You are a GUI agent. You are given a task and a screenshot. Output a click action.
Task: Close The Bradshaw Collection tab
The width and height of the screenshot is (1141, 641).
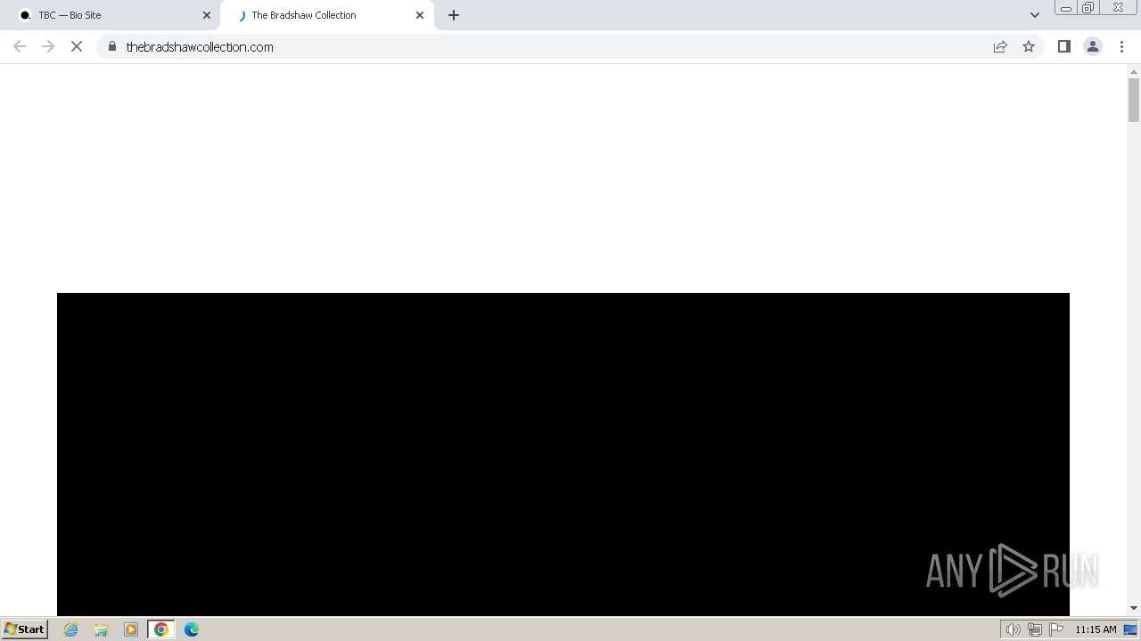[x=420, y=15]
